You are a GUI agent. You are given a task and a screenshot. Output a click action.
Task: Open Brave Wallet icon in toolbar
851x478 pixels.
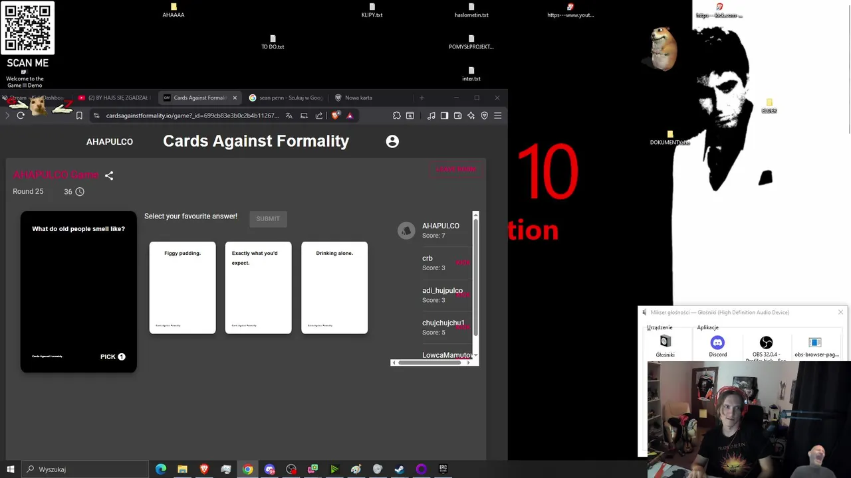point(457,116)
